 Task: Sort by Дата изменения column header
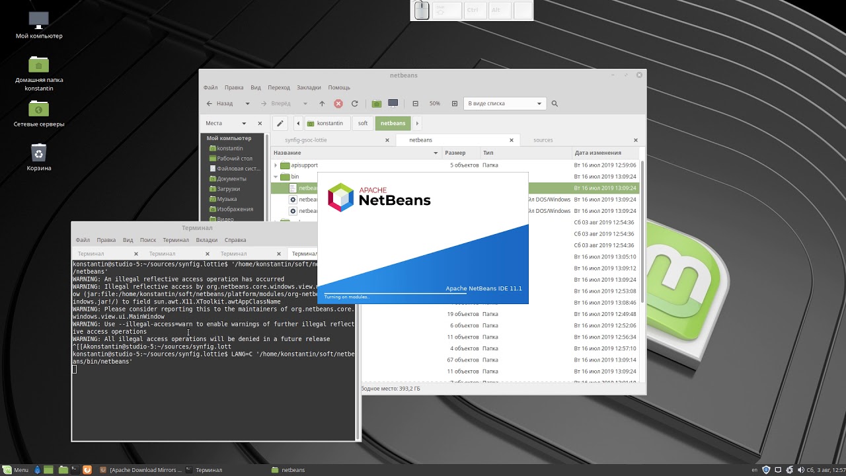pos(605,153)
